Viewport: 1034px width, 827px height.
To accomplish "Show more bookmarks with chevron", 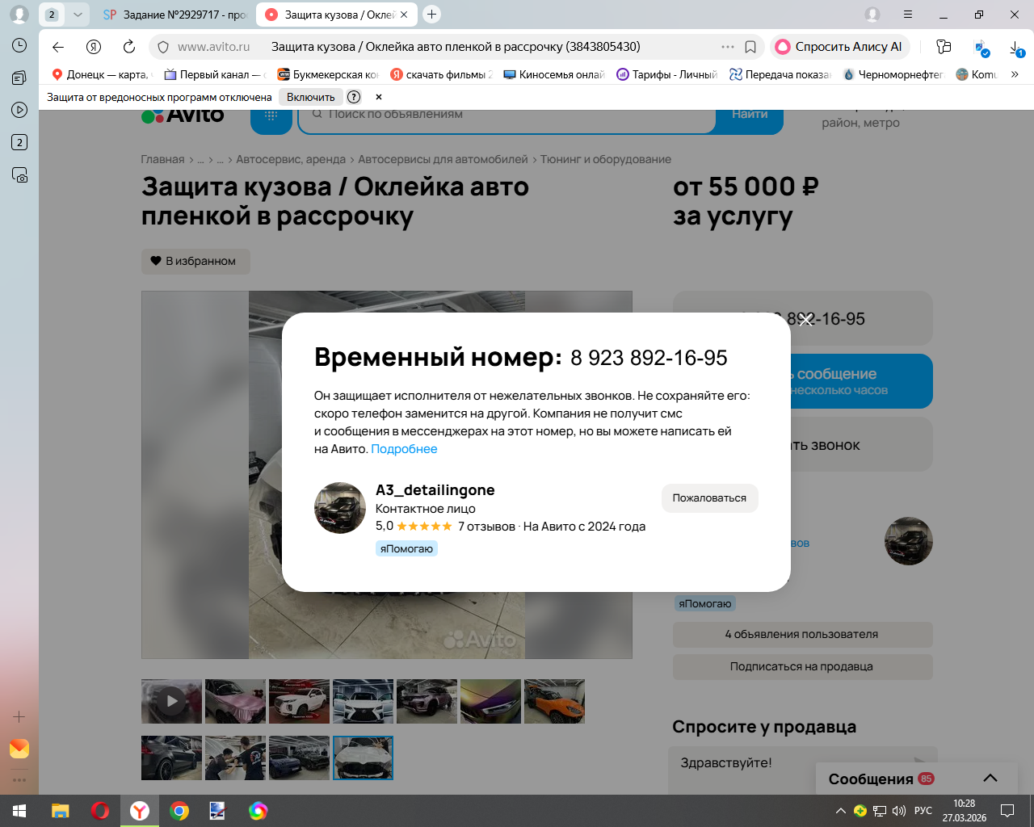I will pos(1015,74).
